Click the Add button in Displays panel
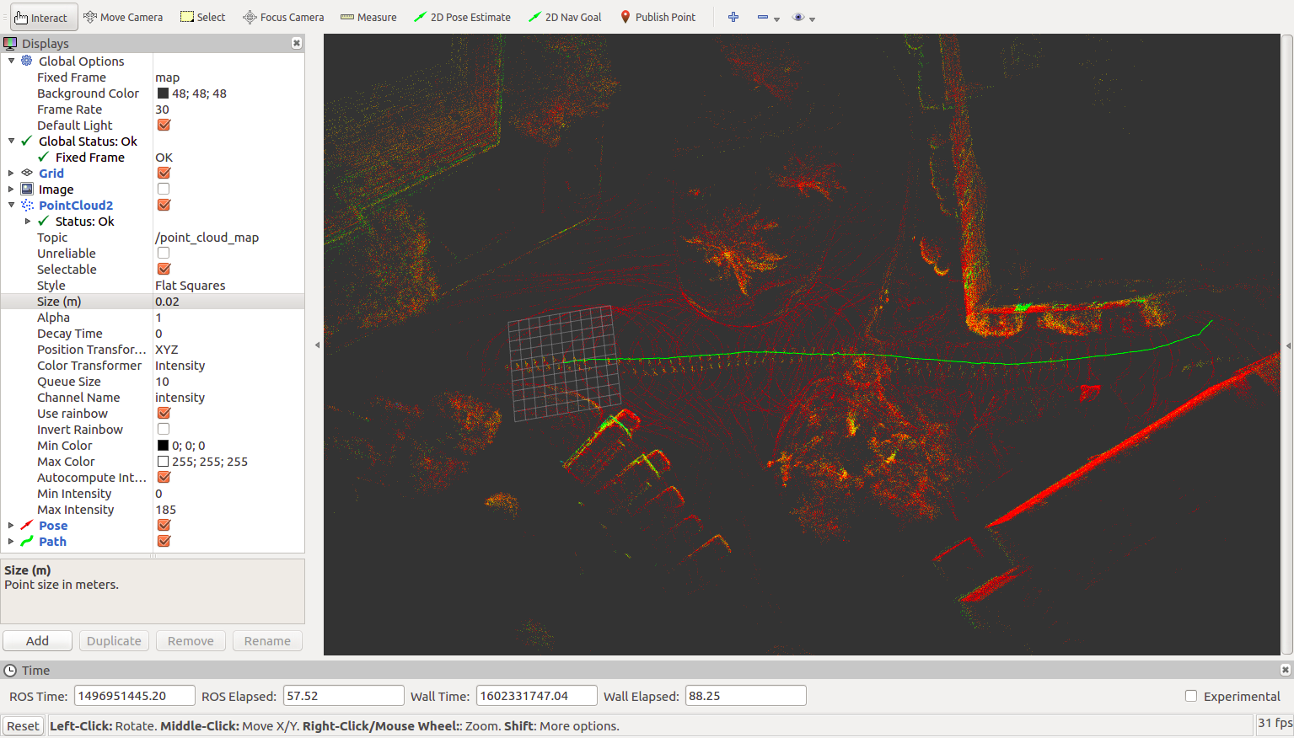The height and width of the screenshot is (738, 1294). [37, 640]
